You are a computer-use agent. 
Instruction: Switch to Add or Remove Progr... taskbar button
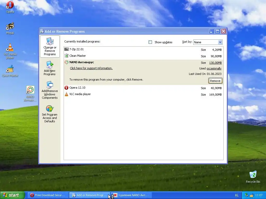click(x=90, y=195)
